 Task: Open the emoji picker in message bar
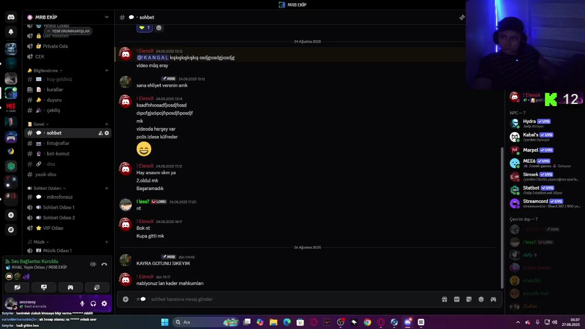click(481, 299)
